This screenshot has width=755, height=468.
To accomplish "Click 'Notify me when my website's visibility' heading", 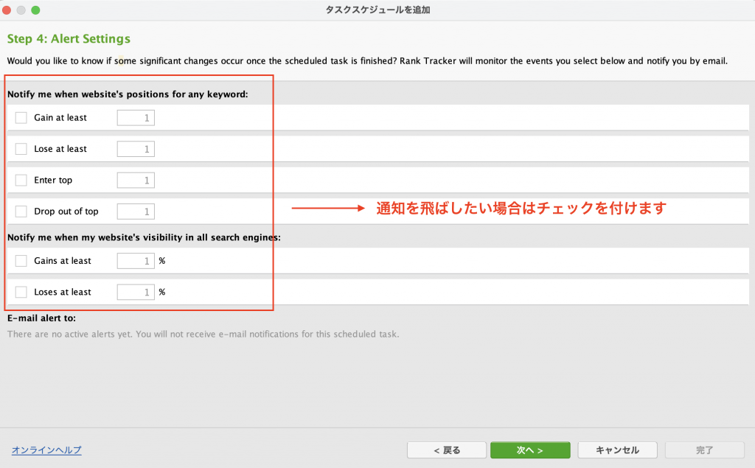I will (x=144, y=237).
